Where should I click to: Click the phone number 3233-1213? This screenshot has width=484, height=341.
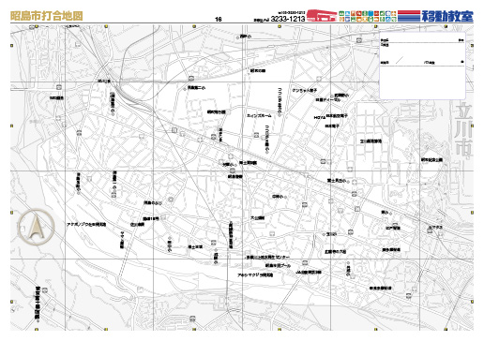coord(288,19)
